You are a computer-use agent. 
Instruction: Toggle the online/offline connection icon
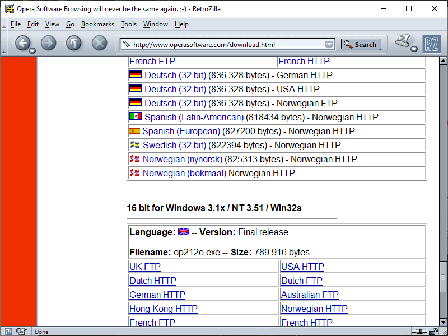[417, 332]
